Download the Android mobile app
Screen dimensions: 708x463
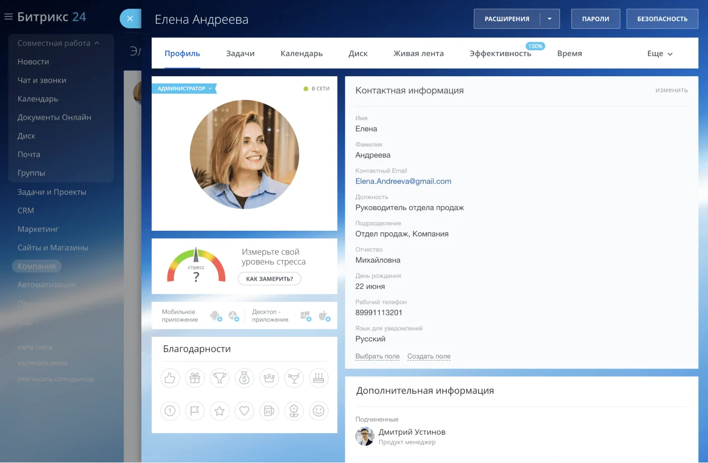point(215,316)
